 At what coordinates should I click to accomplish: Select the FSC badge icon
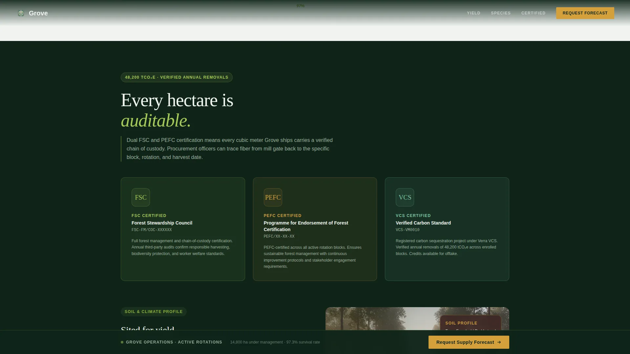click(x=141, y=197)
